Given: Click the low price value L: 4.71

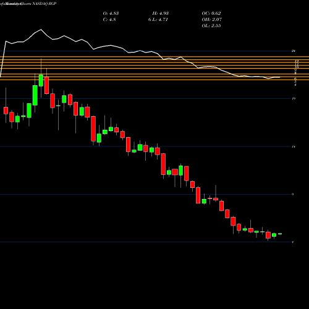Looking at the screenshot, I should 161,20.
